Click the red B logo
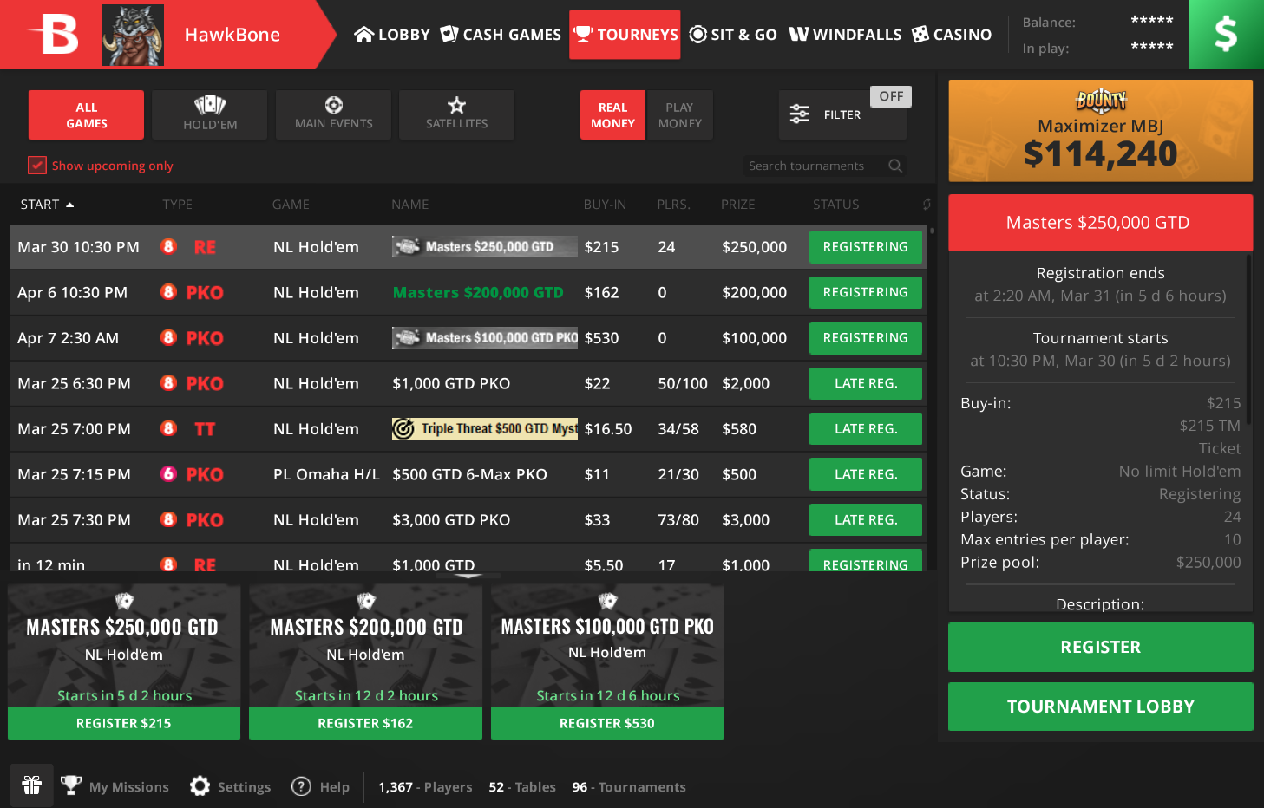The width and height of the screenshot is (1264, 808). tap(54, 35)
